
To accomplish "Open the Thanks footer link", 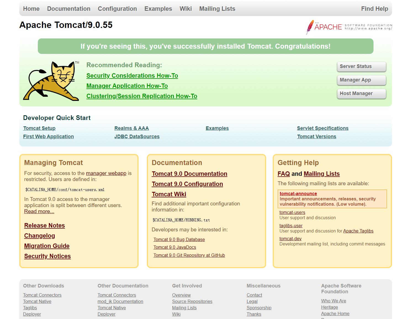I will click(254, 314).
